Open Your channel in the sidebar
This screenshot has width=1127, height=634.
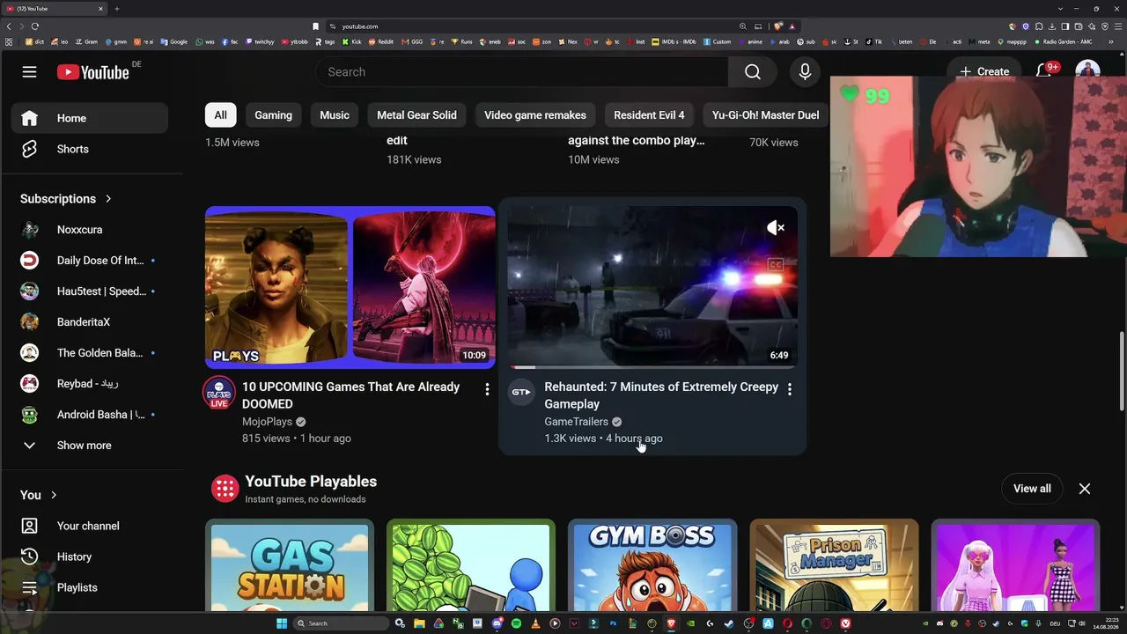click(90, 526)
